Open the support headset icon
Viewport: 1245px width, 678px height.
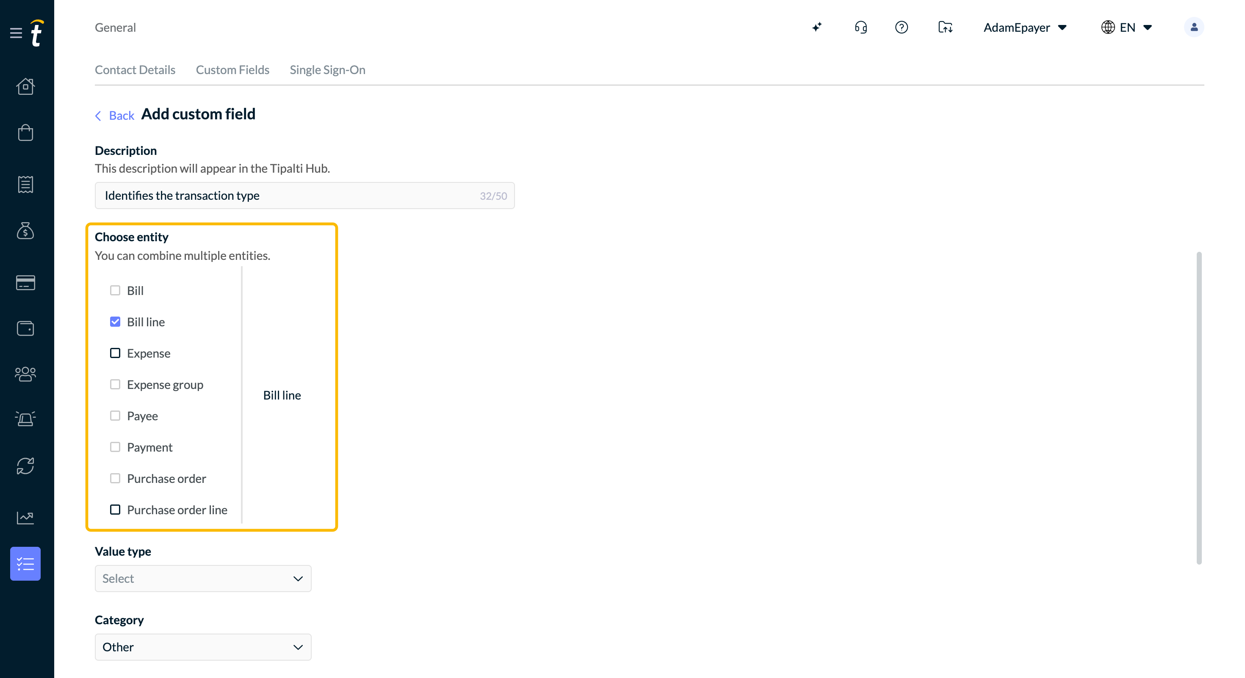click(861, 27)
